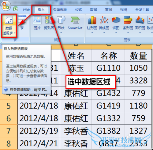This screenshot has height=150, width=153.
Task: Click the help icon in the tooltip
Action: point(6,90)
